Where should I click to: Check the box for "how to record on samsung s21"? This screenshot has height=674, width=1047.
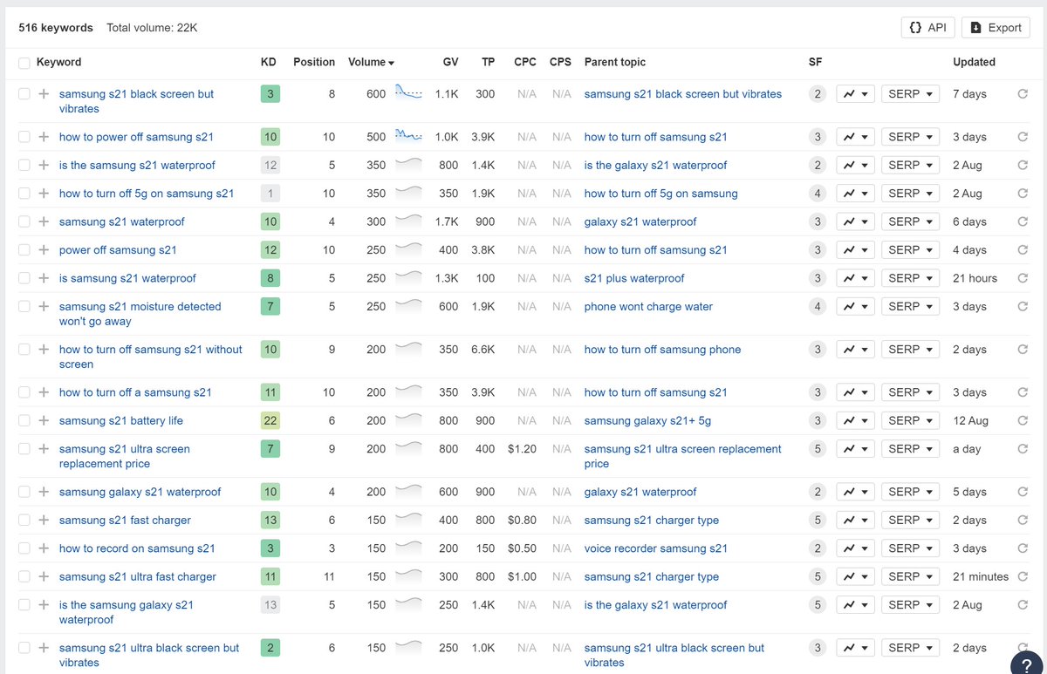pos(23,548)
